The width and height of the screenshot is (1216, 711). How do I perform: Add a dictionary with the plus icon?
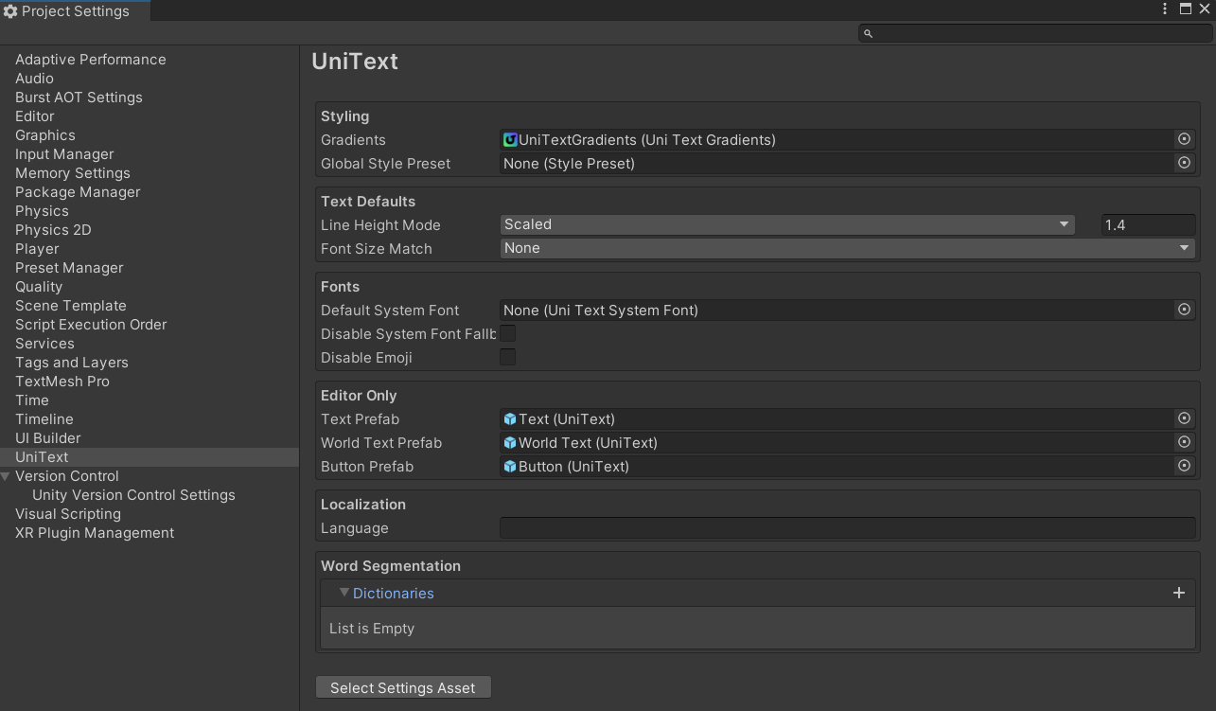coord(1179,593)
